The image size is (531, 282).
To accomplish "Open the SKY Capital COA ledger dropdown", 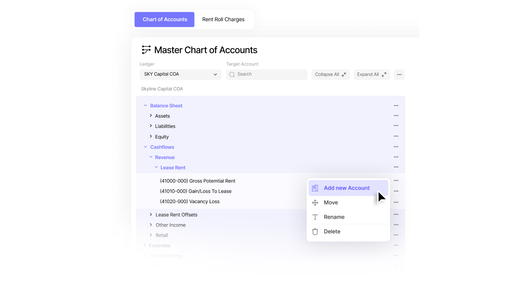I will (180, 74).
